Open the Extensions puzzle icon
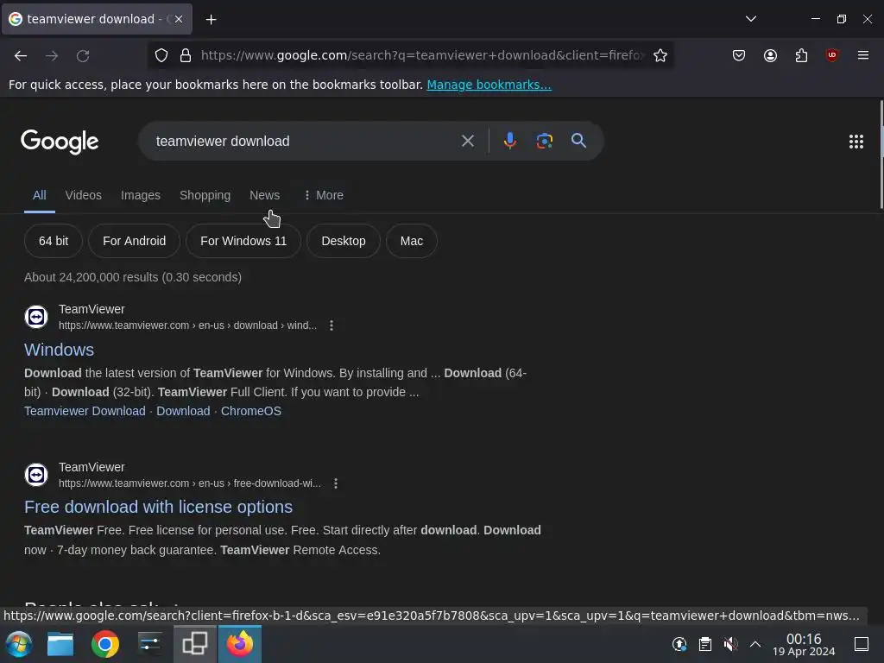Image resolution: width=884 pixels, height=663 pixels. [x=801, y=55]
